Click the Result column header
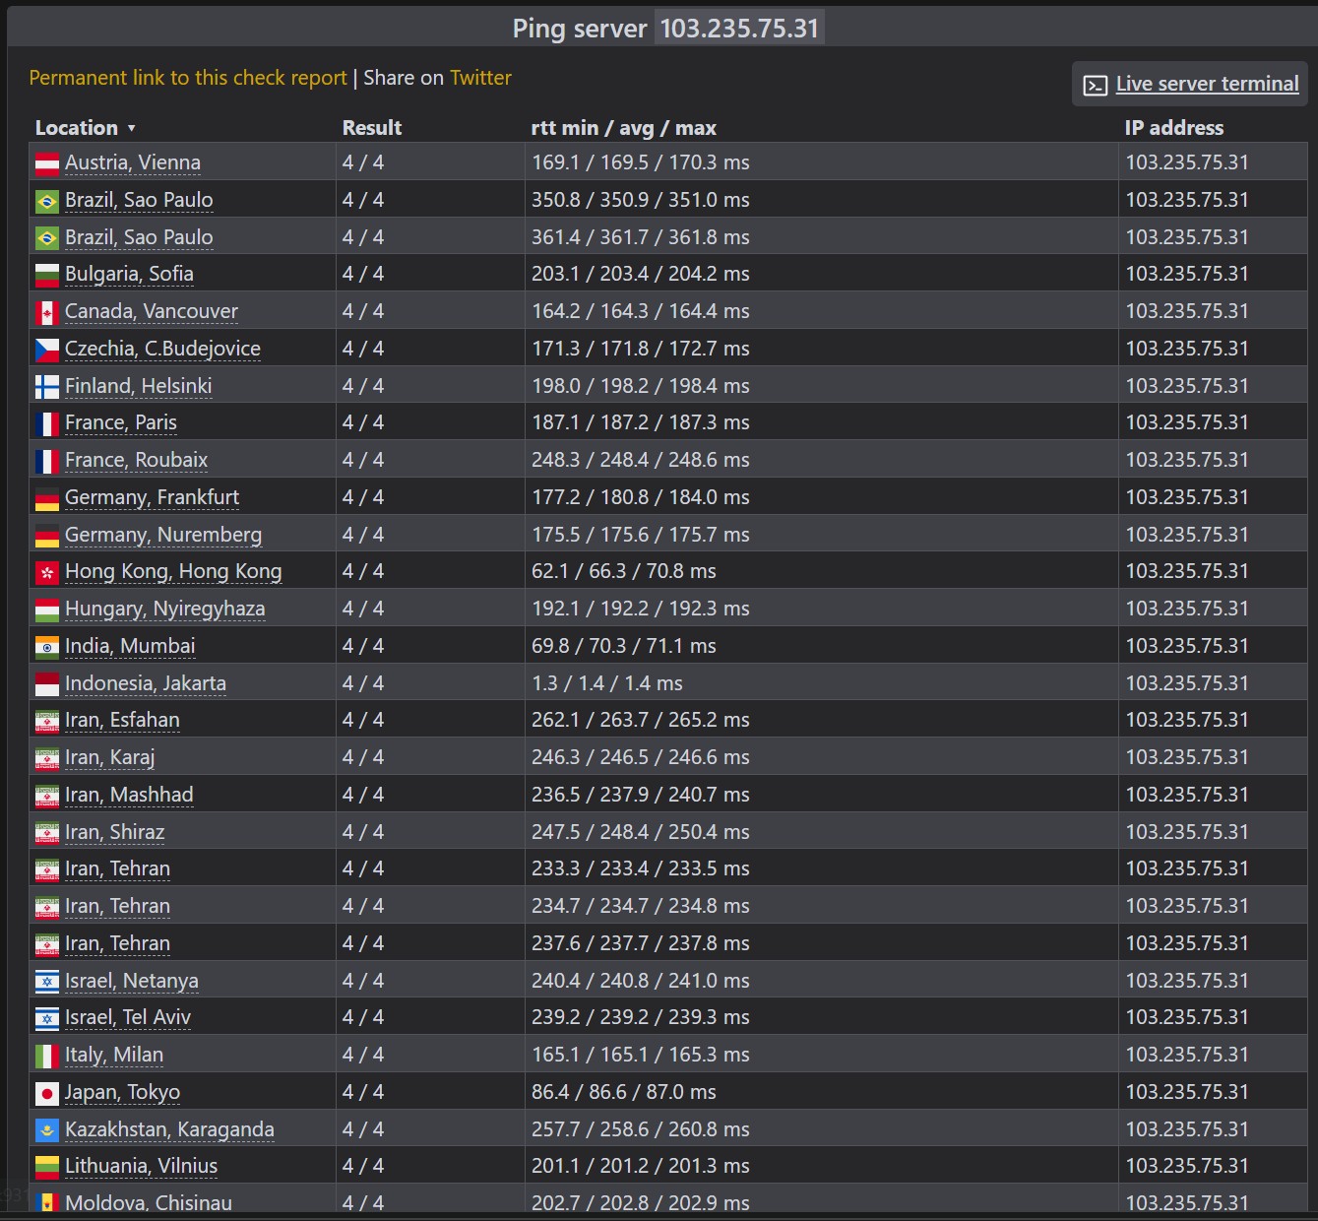 (372, 128)
